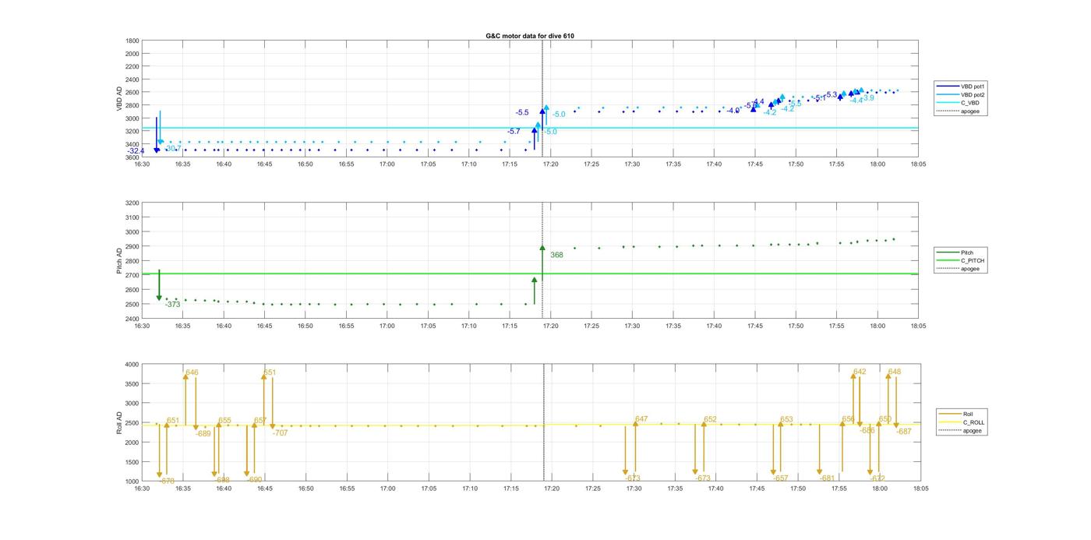Image resolution: width=1091 pixels, height=540 pixels.
Task: Click the '-5.7' label in VBD plot
Action: point(514,132)
